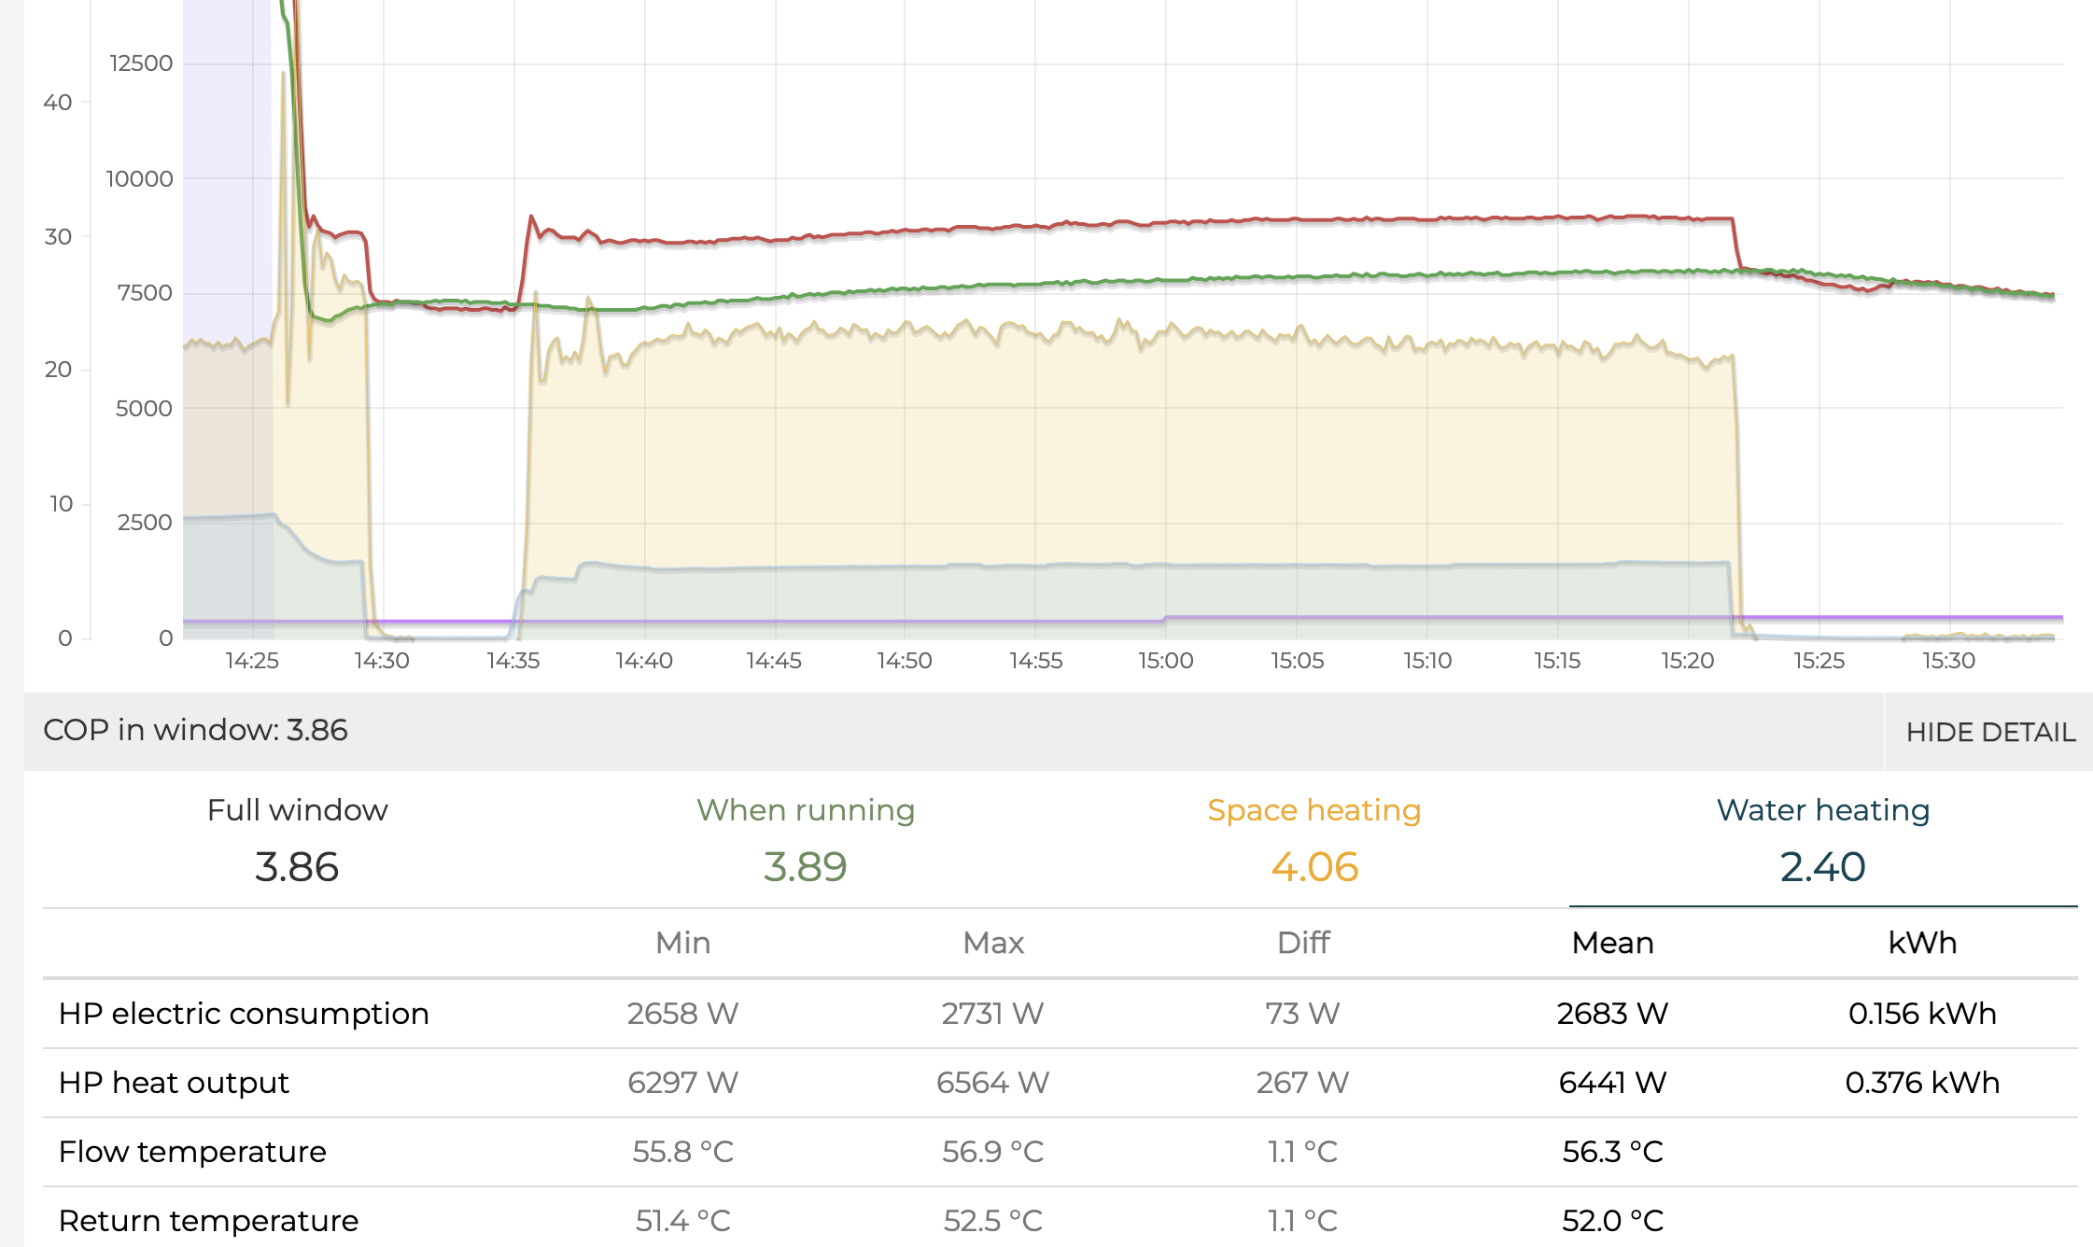Click the Min column header
Viewport: 2093px width, 1247px height.
point(682,943)
